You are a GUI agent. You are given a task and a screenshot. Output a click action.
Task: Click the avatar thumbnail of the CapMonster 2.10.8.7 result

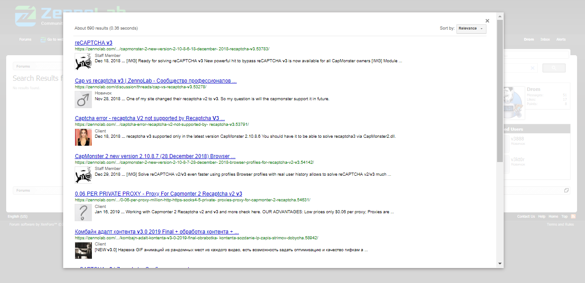pos(84,175)
